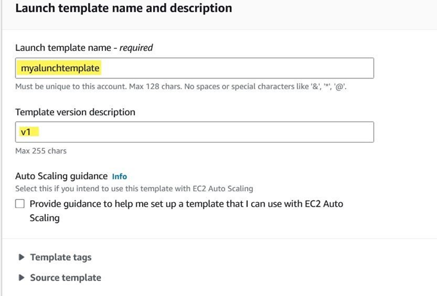This screenshot has height=296, width=437.
Task: Click the "Select this if you intend" description
Action: (134, 189)
